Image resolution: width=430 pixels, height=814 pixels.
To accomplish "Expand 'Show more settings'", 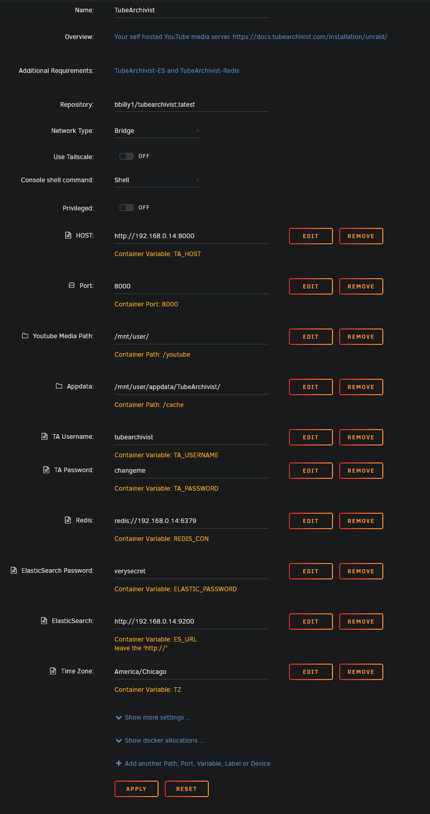I will pos(153,717).
